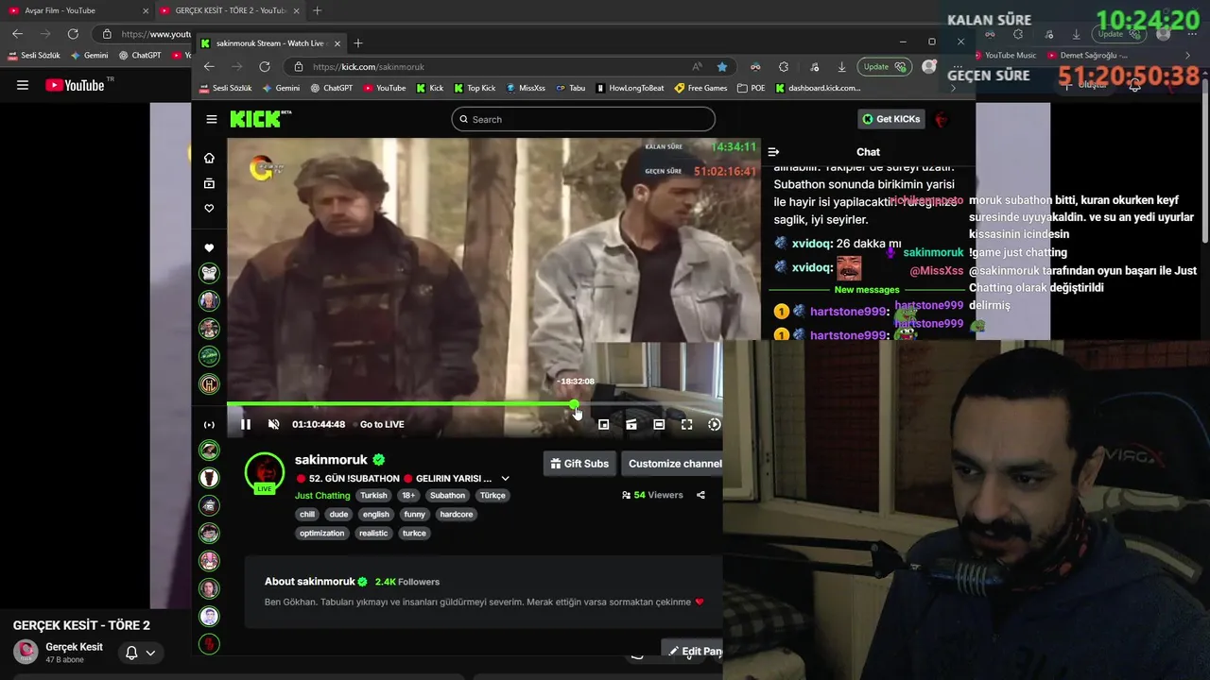Show more bookmarks overflow chevron

click(953, 88)
